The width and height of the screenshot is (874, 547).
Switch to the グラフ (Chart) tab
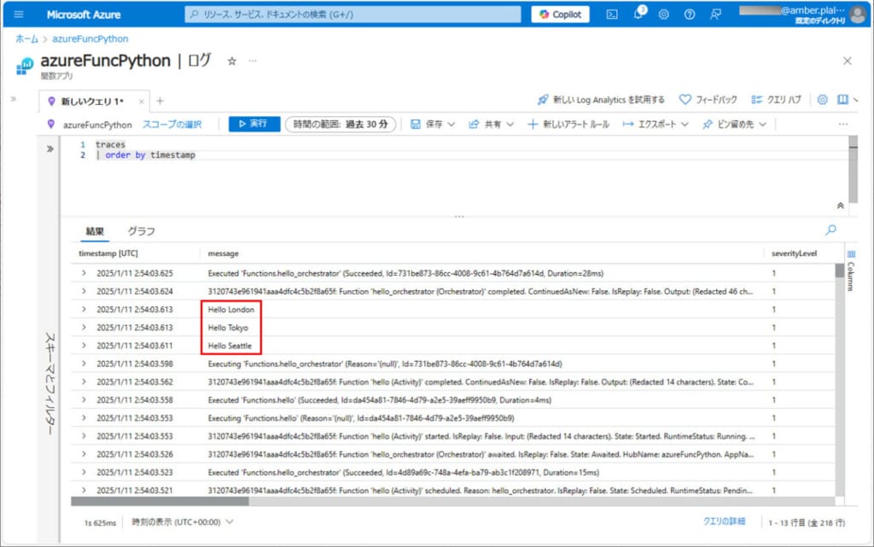(142, 230)
